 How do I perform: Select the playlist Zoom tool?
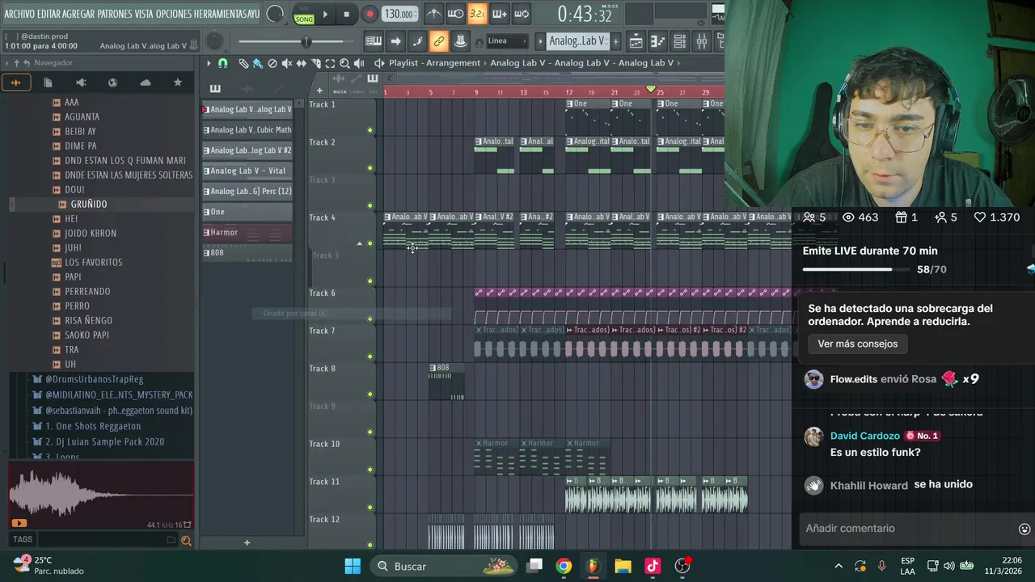pyautogui.click(x=344, y=63)
